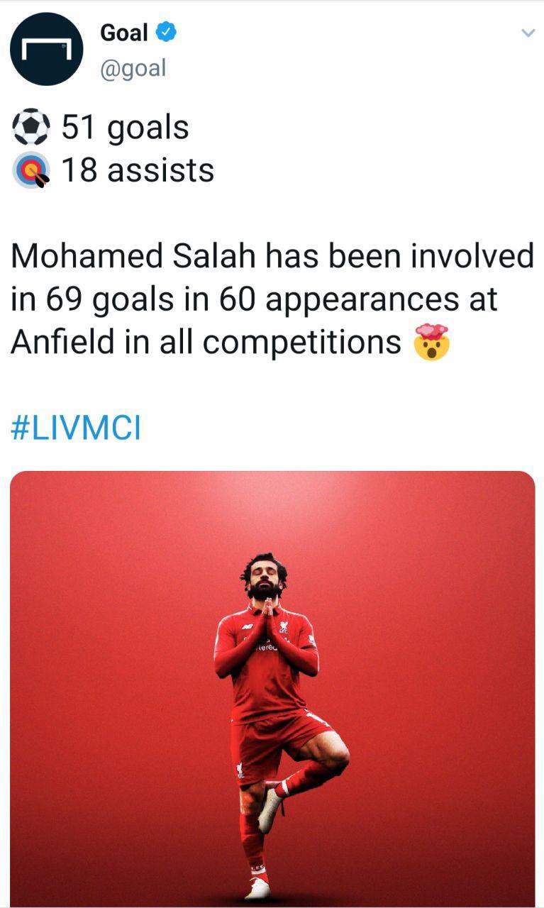Expand the tweet options chevron
This screenshot has height=908, width=544.
pyautogui.click(x=527, y=33)
